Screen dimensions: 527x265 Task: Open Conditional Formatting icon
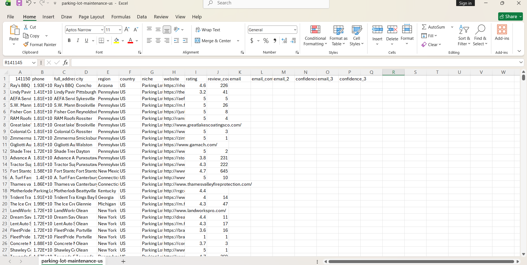315,29
